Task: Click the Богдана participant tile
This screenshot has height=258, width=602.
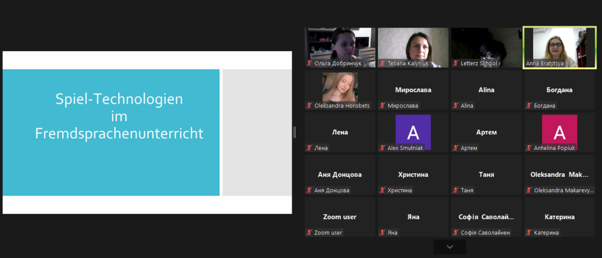Action: click(x=558, y=90)
